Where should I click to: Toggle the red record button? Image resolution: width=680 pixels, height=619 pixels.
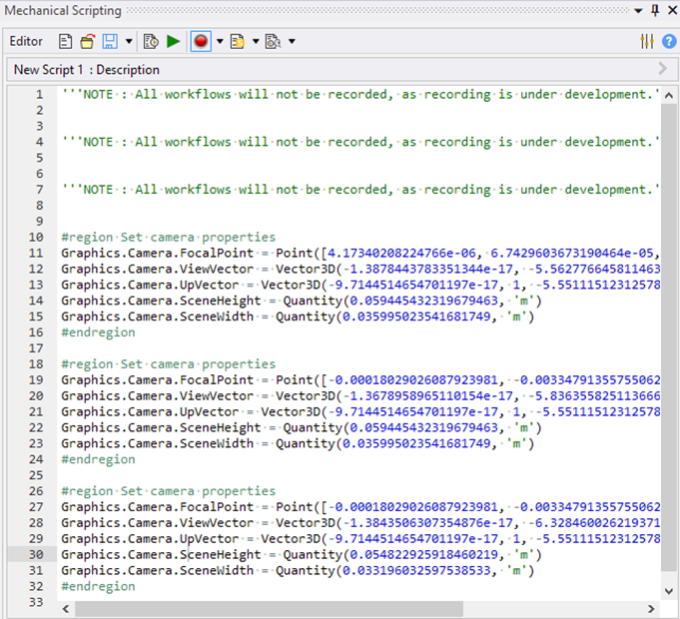point(201,41)
